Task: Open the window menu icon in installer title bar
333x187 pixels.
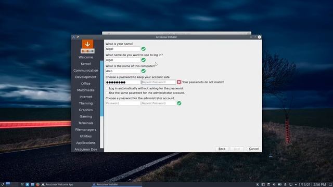Action: tap(73, 37)
